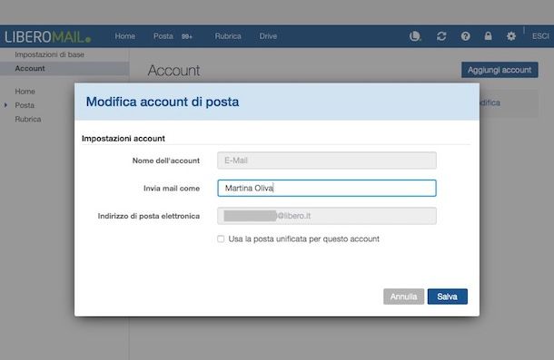Open the Drive tab in top navigation
This screenshot has height=360, width=554.
point(268,36)
